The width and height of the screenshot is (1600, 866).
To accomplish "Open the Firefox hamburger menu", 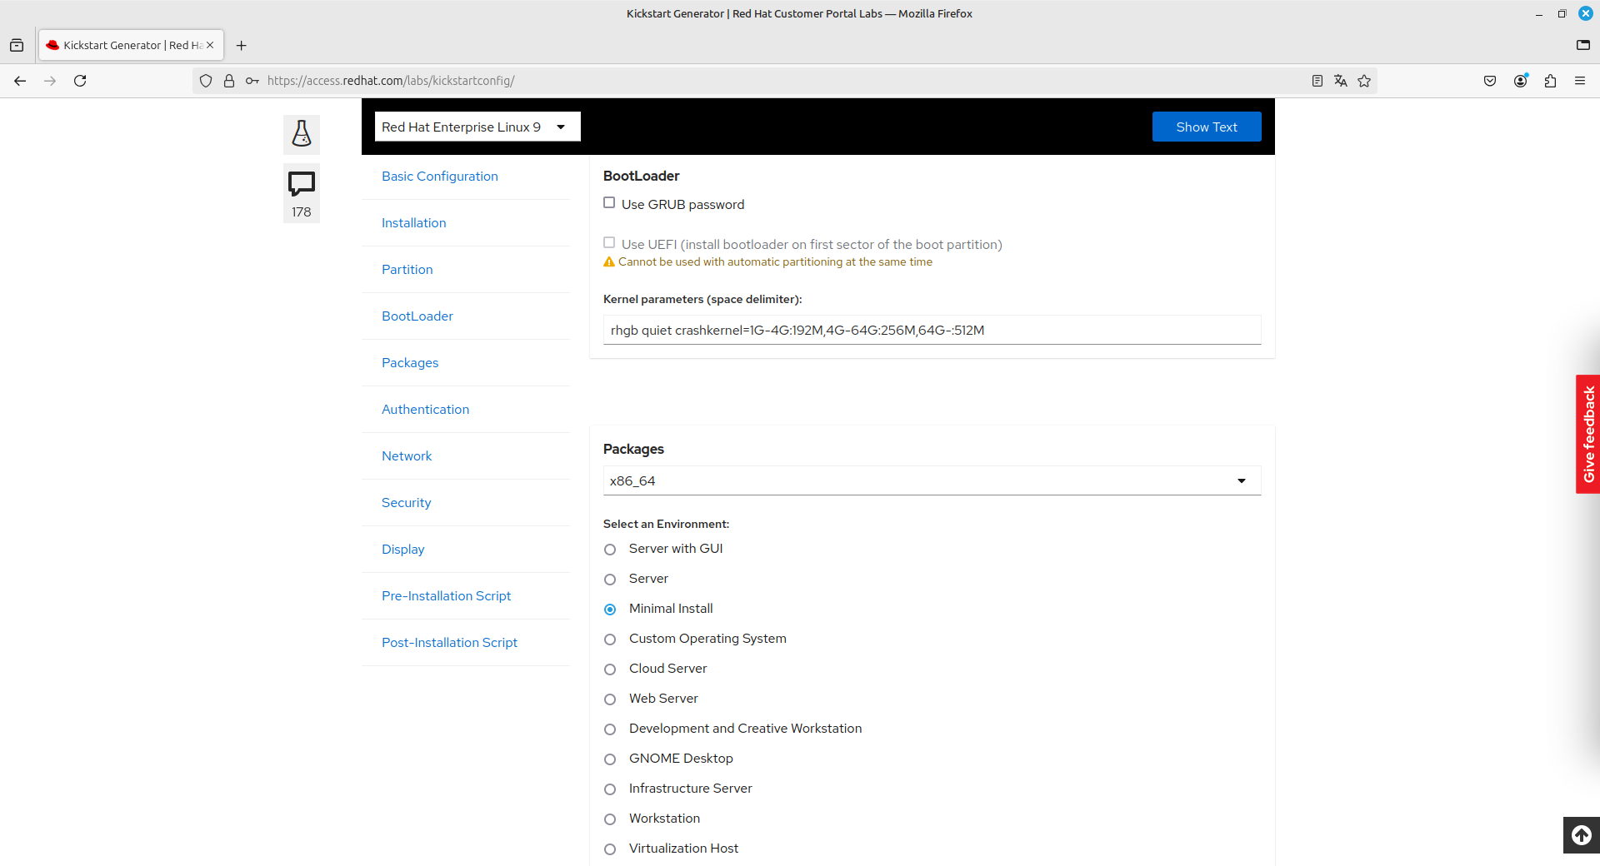I will point(1580,81).
